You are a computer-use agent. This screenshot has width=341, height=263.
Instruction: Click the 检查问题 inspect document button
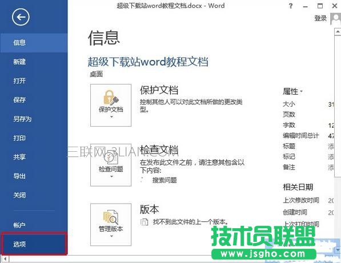pyautogui.click(x=111, y=165)
